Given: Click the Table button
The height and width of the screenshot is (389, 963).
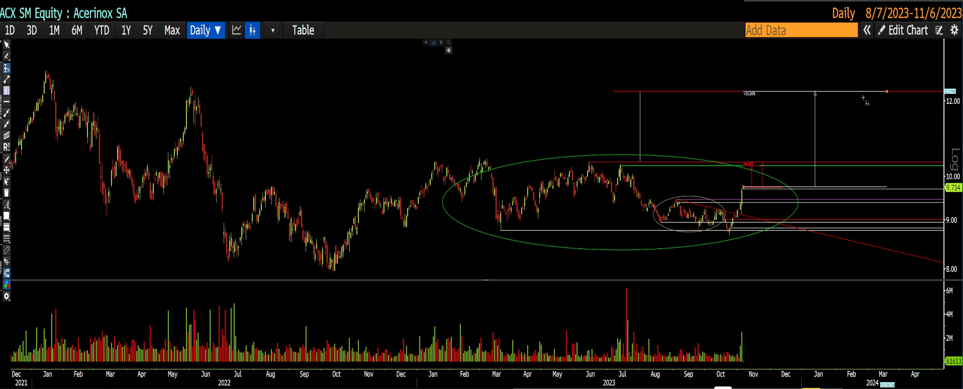Looking at the screenshot, I should coord(303,30).
